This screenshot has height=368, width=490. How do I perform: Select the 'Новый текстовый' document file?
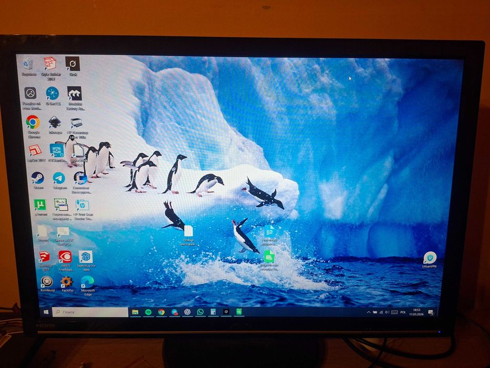(x=189, y=236)
